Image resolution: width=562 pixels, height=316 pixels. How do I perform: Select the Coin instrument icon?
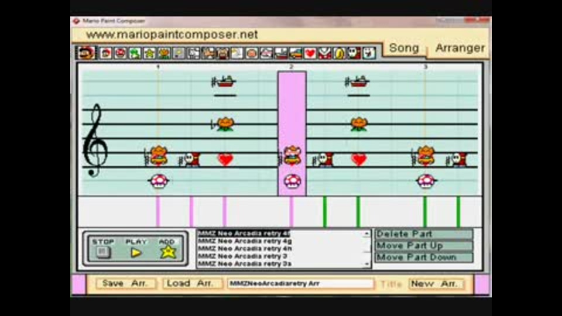(x=340, y=53)
